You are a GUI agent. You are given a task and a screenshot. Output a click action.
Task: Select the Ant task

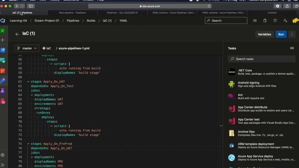coord(262,97)
